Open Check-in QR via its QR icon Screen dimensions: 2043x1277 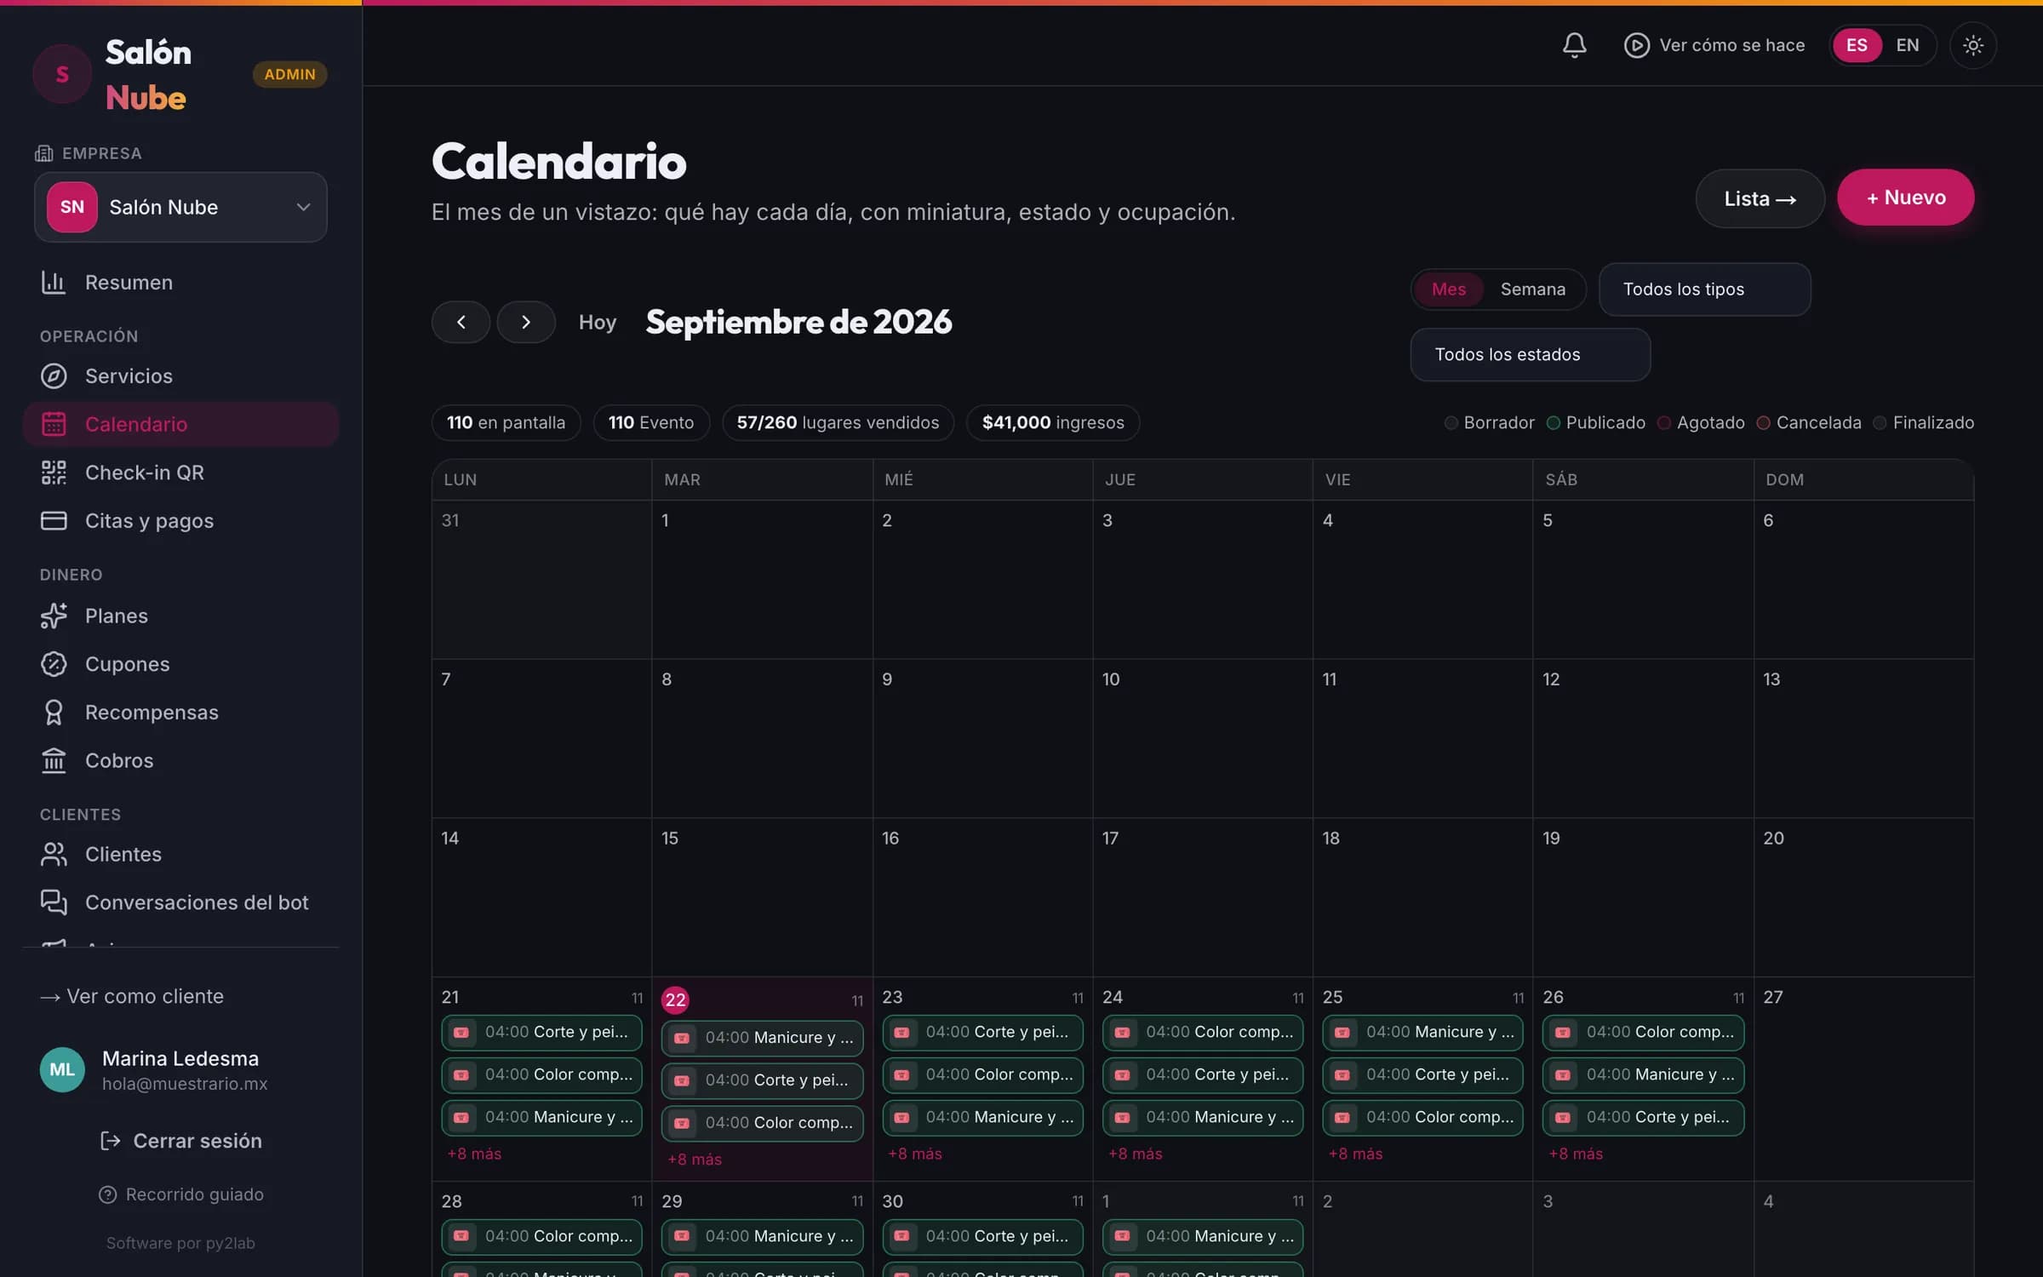click(x=54, y=472)
